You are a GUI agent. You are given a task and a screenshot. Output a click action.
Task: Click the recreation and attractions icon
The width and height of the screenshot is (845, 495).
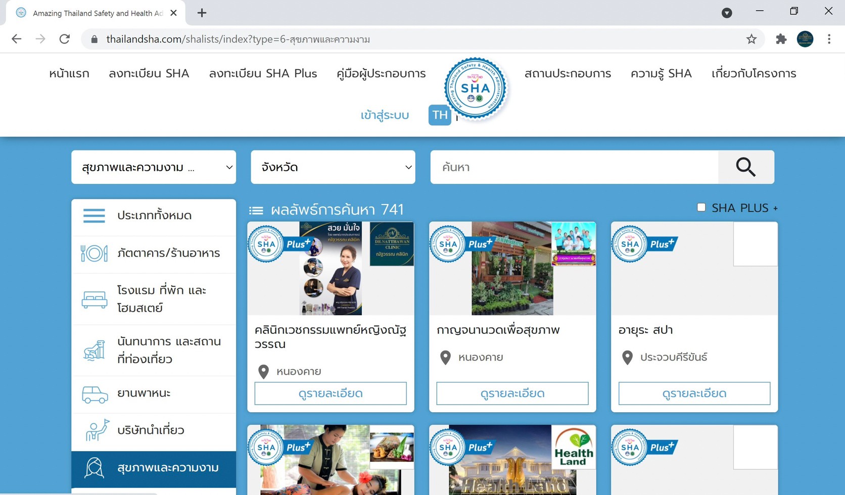click(95, 350)
